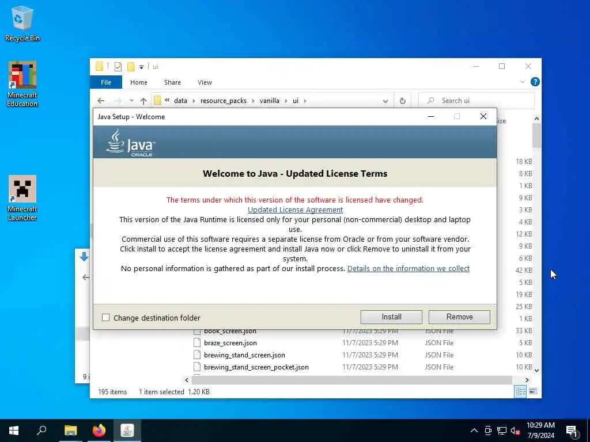
Task: Click the Remove button in Java Setup
Action: coord(459,317)
